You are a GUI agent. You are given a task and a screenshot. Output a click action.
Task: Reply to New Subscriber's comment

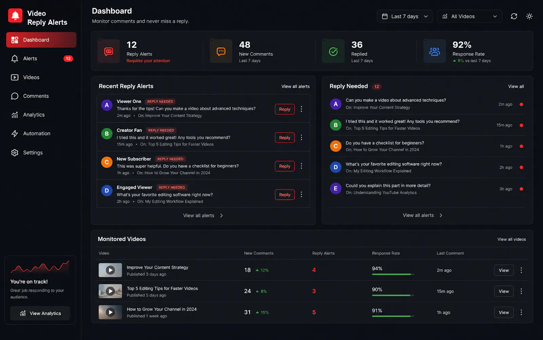click(285, 166)
